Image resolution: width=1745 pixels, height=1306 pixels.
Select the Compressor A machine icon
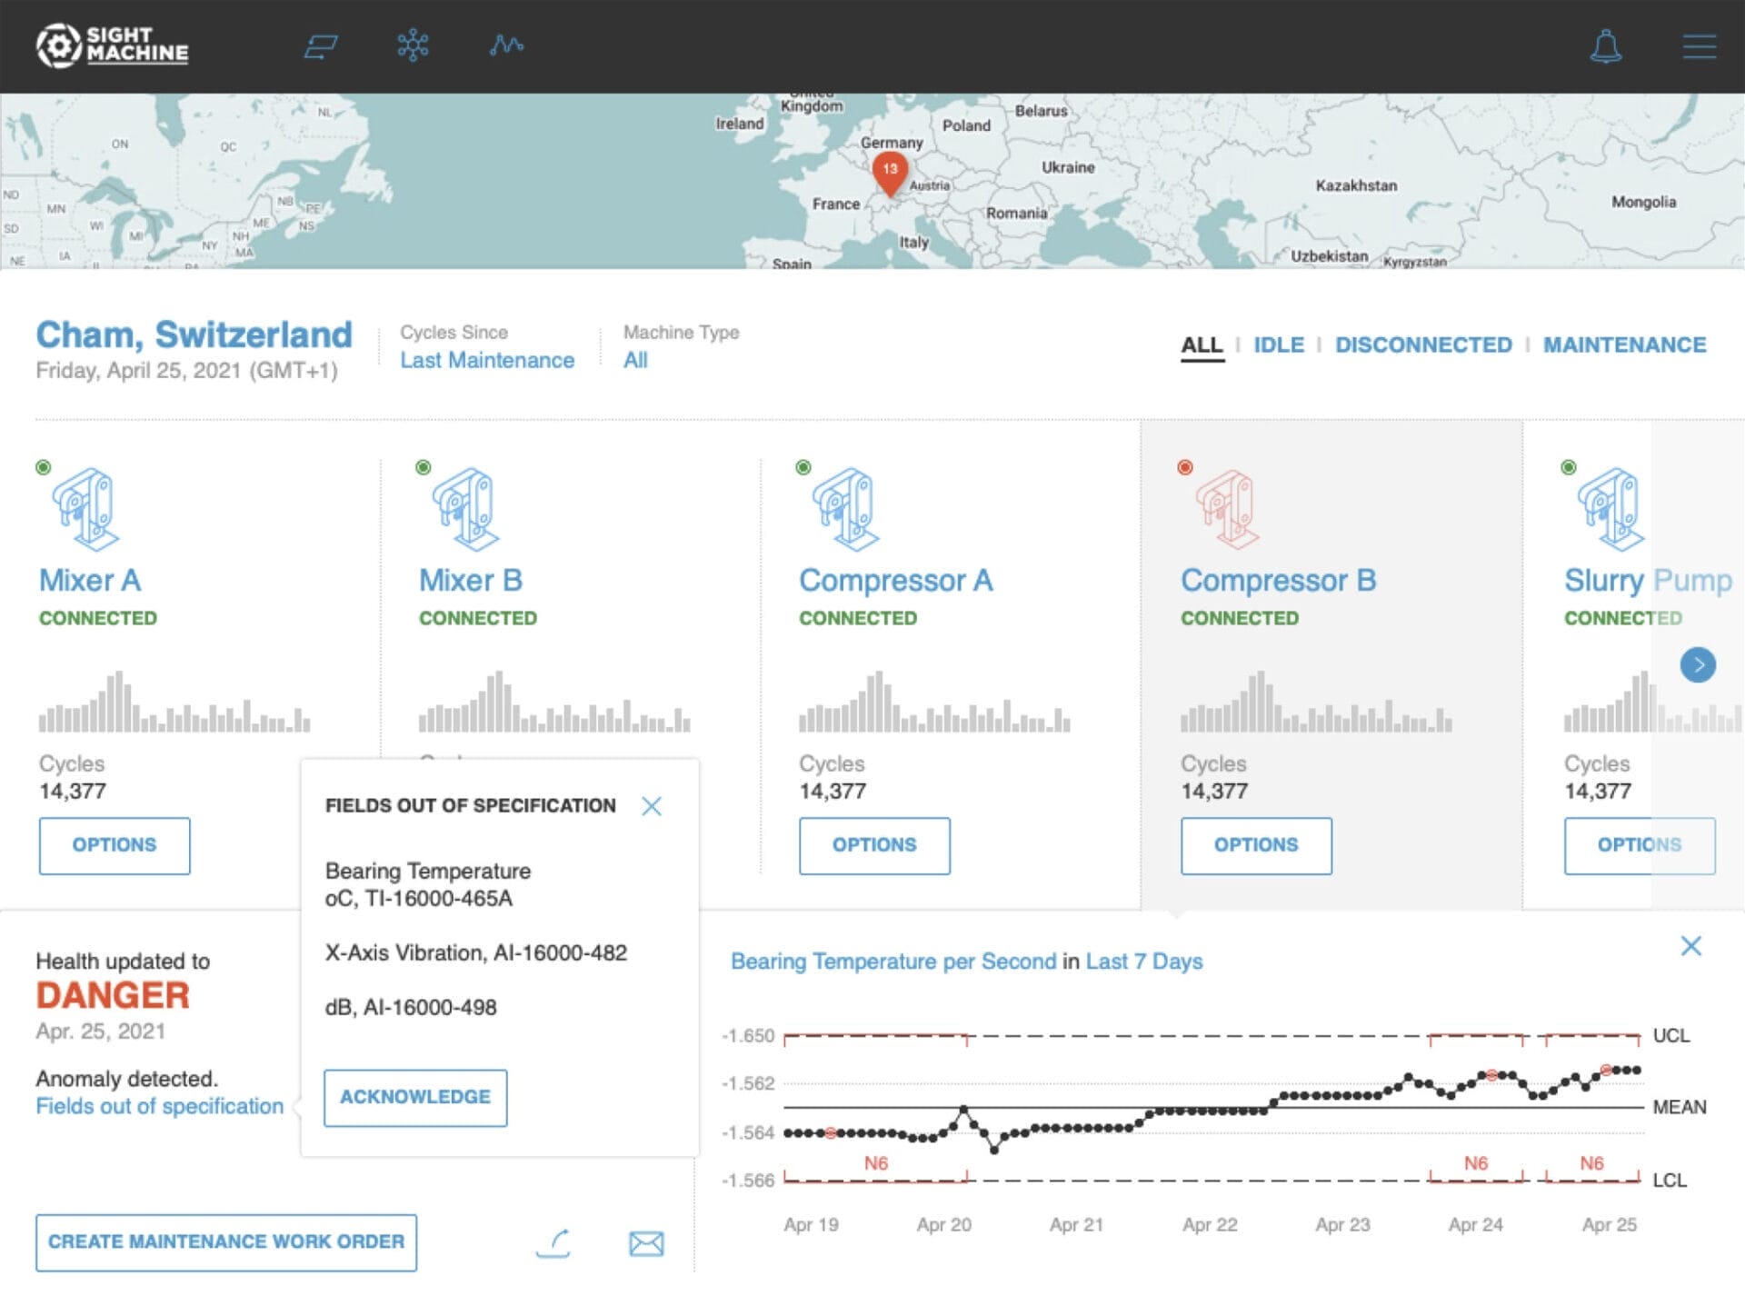point(846,509)
